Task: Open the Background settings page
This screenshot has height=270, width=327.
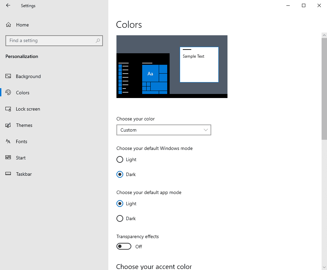Action: [54, 76]
